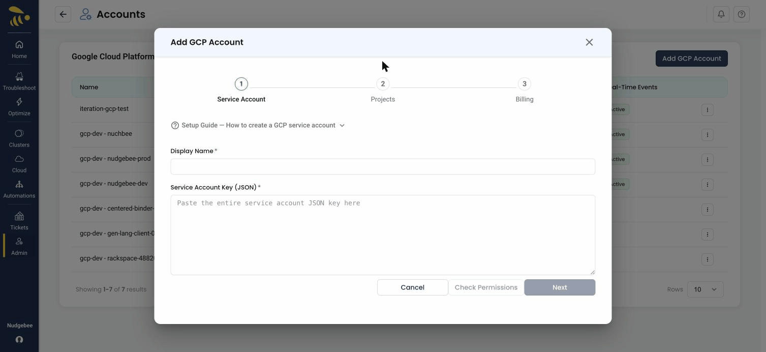Click the Accounts page icon
The width and height of the screenshot is (766, 352).
click(x=85, y=14)
